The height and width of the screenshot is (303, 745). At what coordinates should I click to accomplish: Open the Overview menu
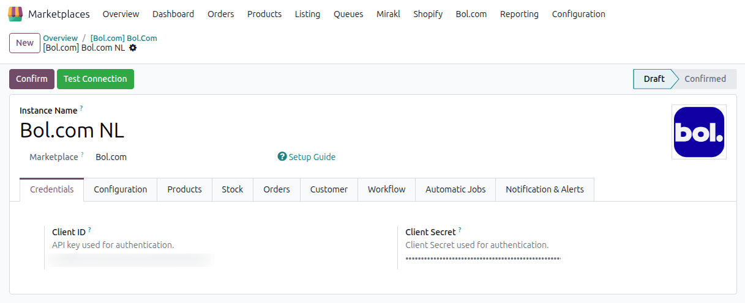click(121, 14)
